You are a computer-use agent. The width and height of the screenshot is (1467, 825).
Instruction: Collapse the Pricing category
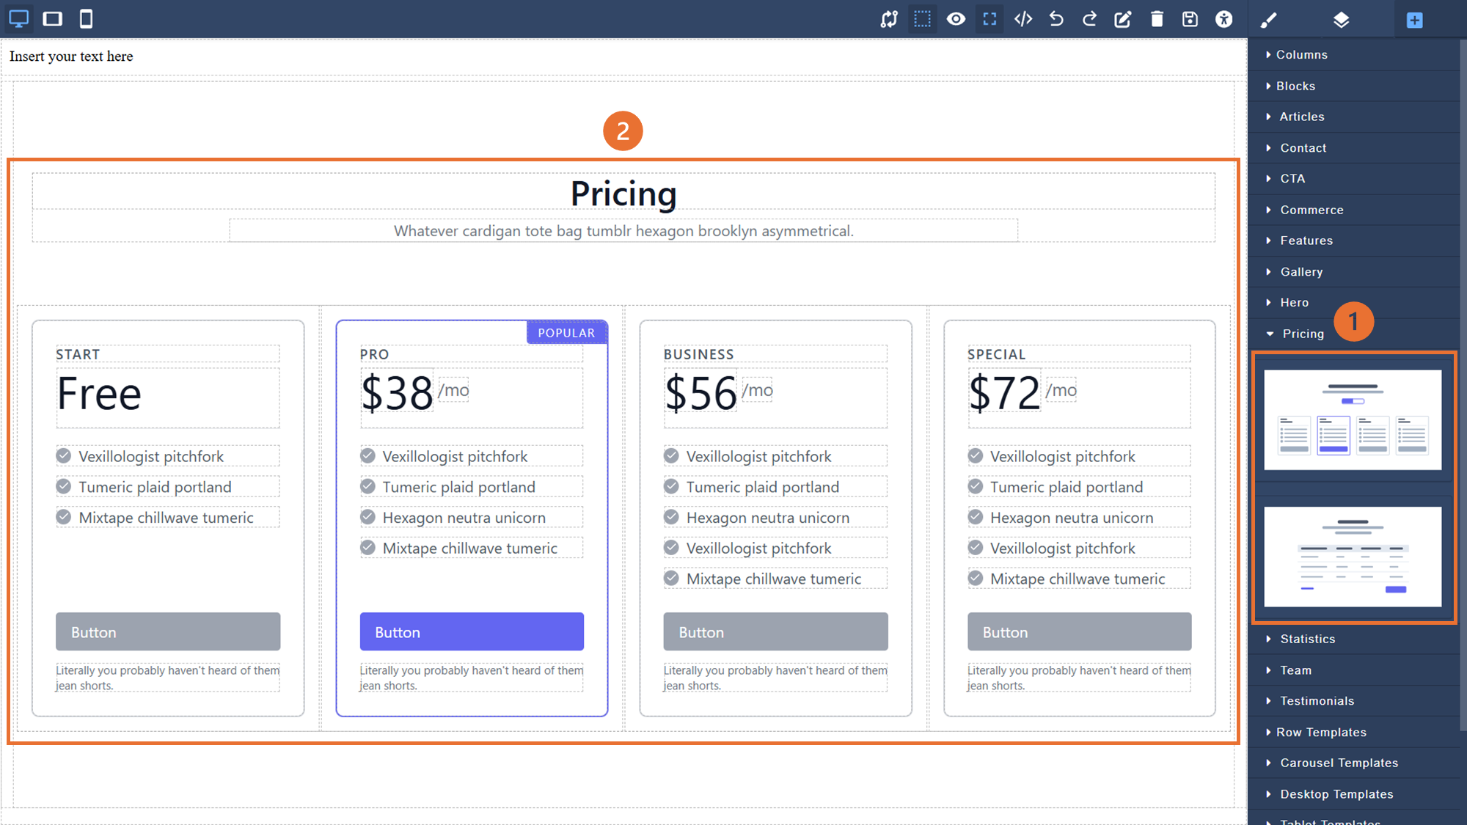[x=1303, y=334]
